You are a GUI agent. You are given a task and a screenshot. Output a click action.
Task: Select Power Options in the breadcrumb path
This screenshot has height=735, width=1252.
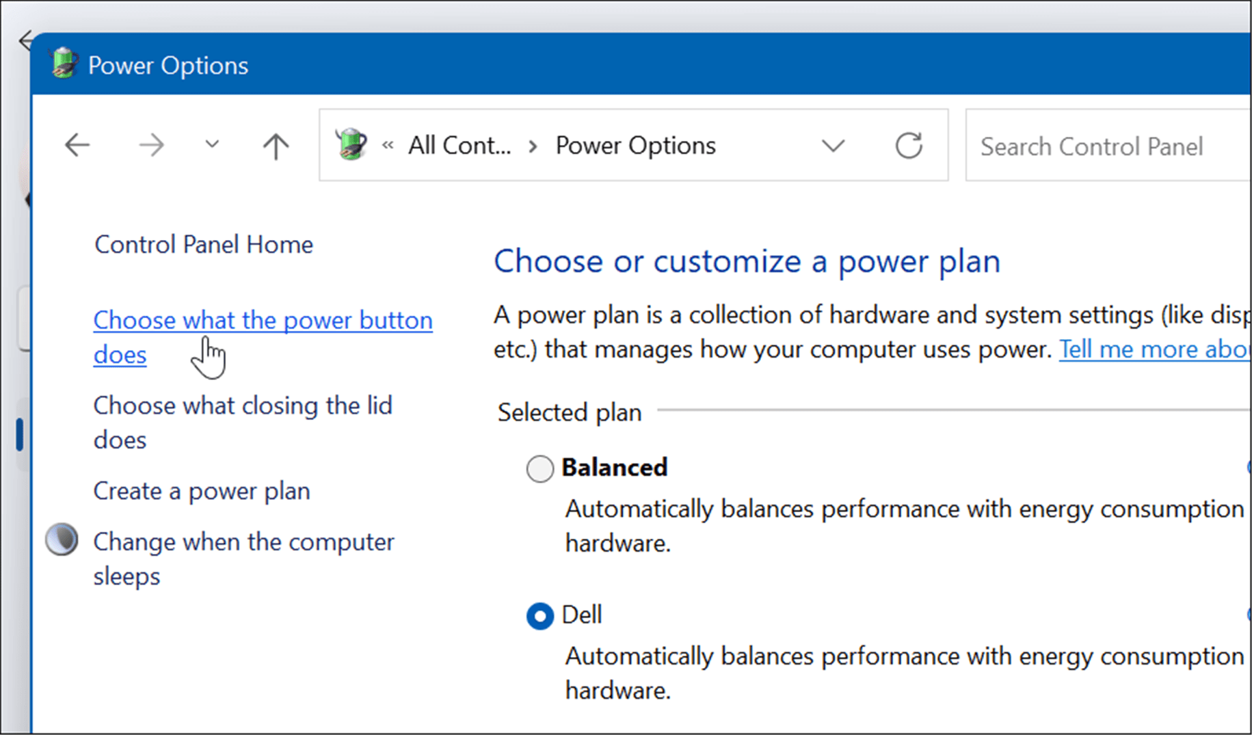(635, 145)
